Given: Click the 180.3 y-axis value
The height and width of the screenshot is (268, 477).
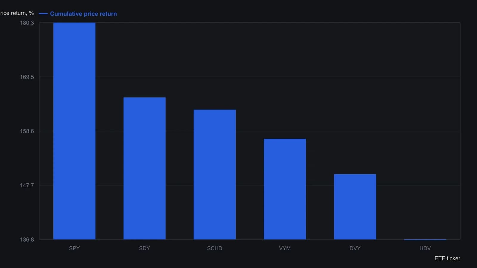Looking at the screenshot, I should tap(27, 23).
